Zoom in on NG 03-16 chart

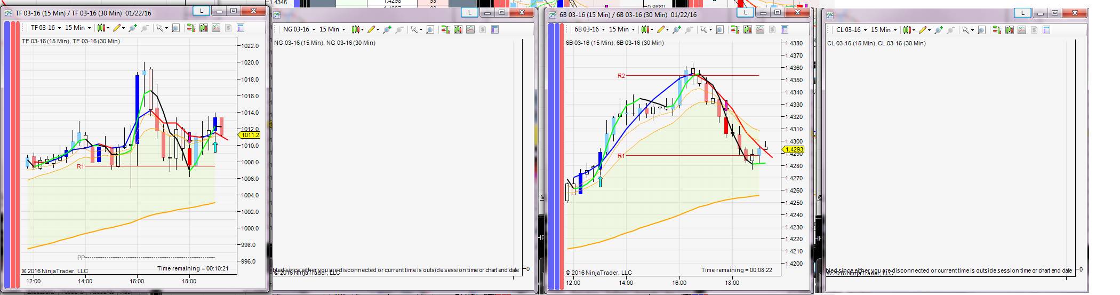[387, 29]
